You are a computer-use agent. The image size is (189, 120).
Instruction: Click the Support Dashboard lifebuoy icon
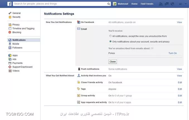click(10, 67)
